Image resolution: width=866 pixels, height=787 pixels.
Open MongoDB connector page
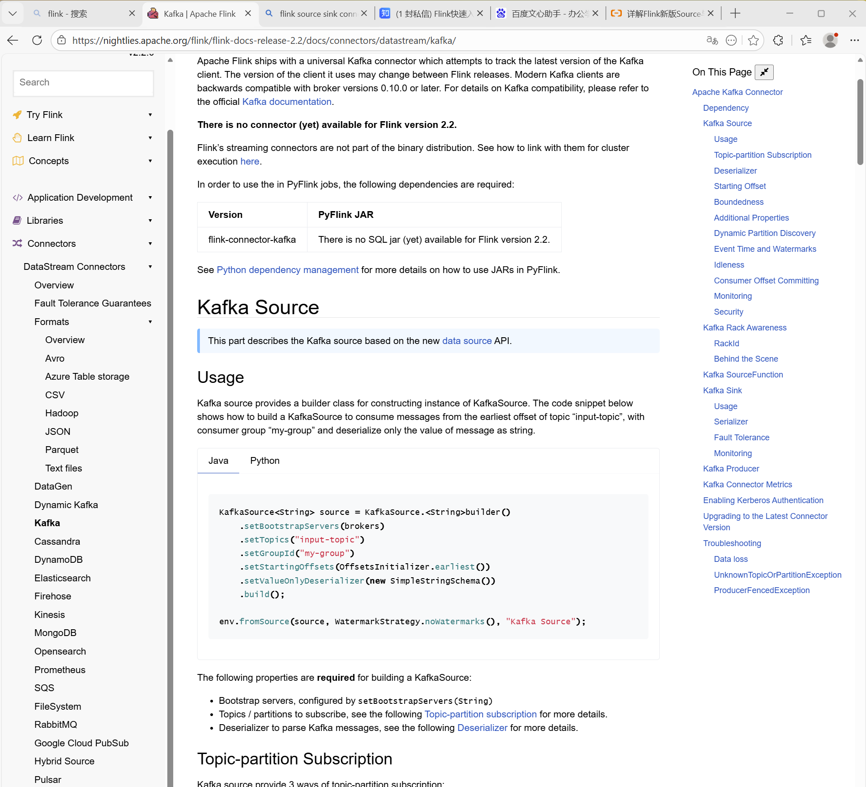[55, 633]
